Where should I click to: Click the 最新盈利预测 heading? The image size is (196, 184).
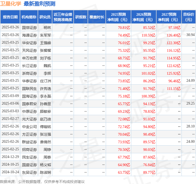[39, 4]
